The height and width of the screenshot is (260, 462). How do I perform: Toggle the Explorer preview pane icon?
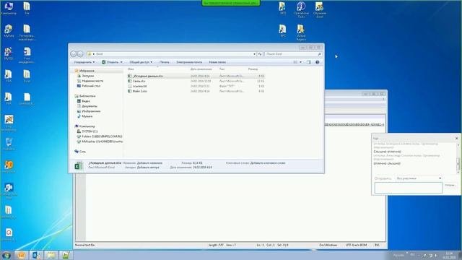tap(309, 62)
